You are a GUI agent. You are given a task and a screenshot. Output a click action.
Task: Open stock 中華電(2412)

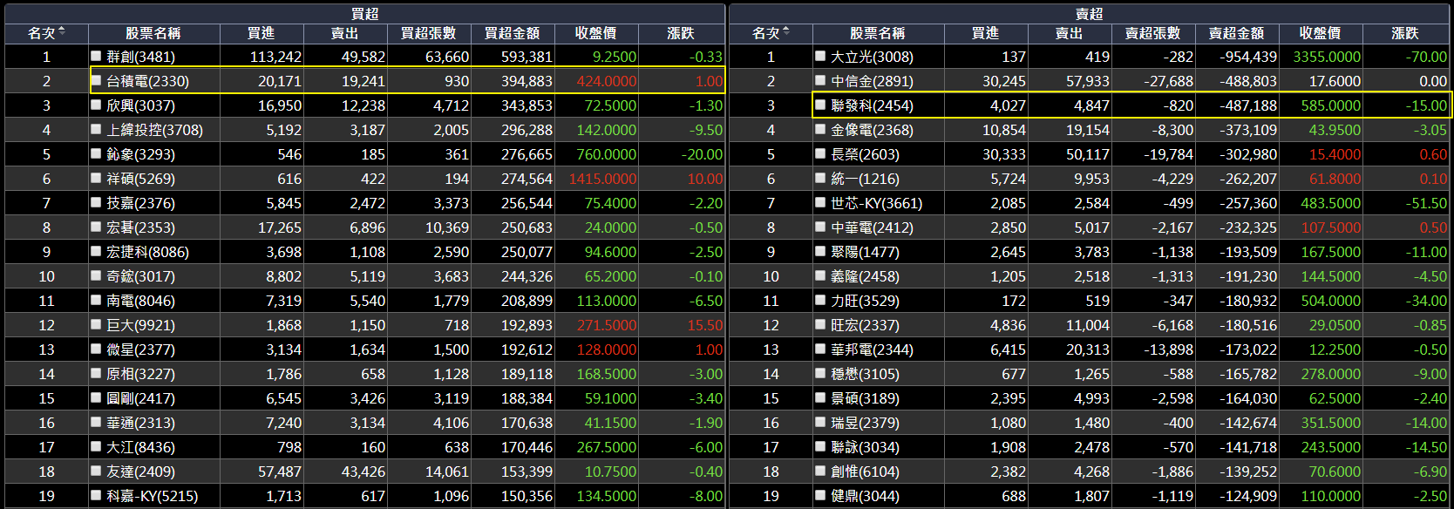click(872, 227)
